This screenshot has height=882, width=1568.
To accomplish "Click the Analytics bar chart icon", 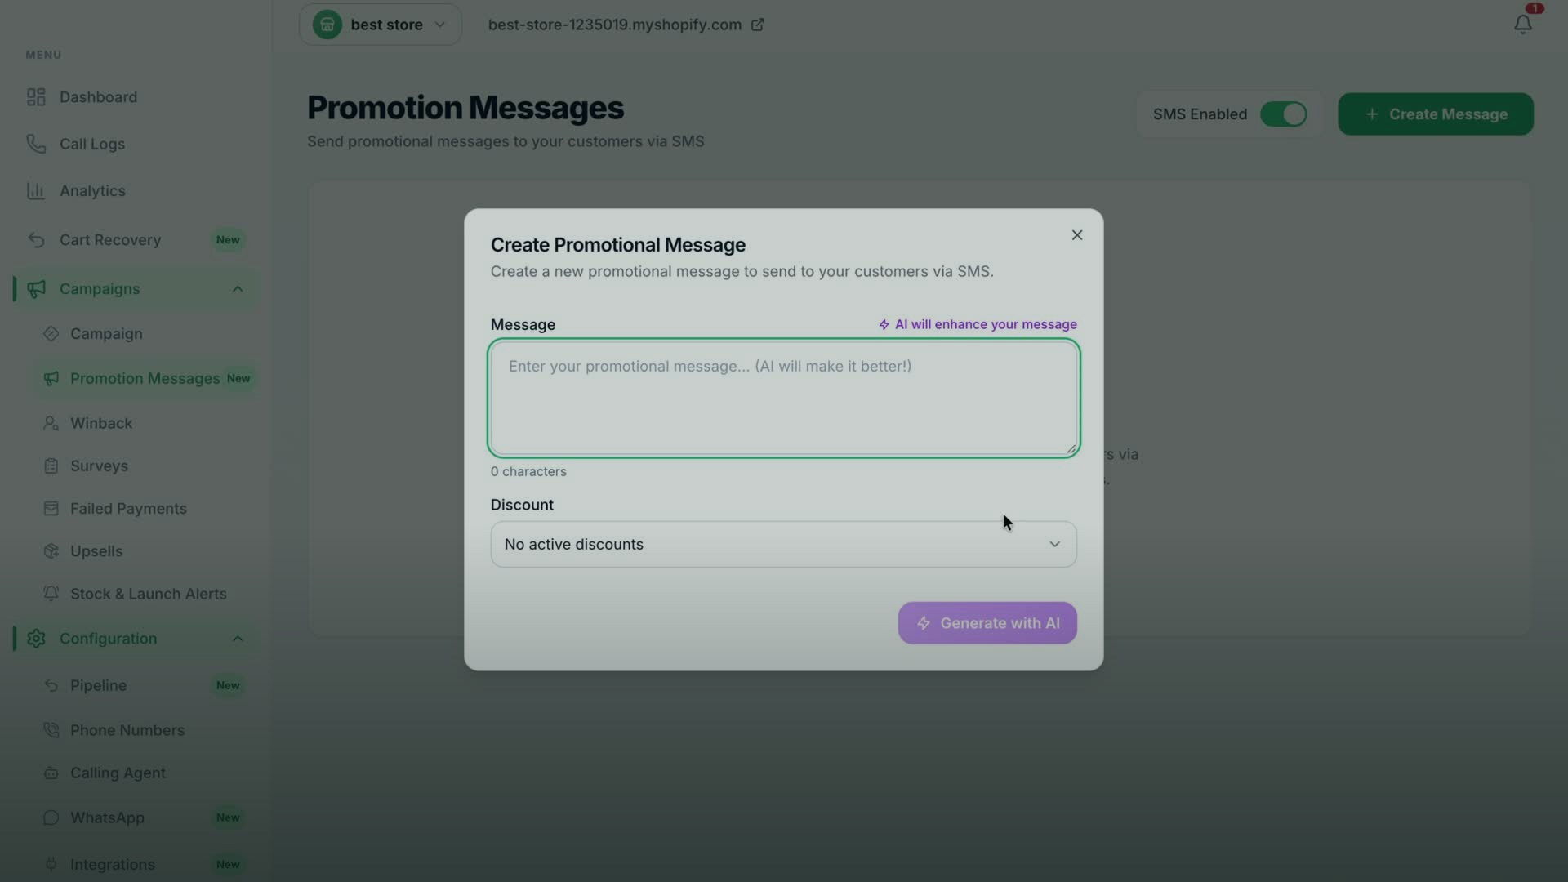I will tap(36, 191).
